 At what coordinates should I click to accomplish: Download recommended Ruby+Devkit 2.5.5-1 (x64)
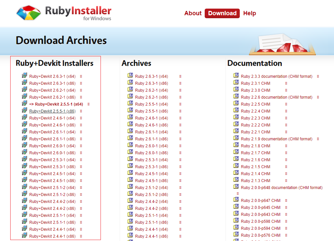click(x=56, y=104)
